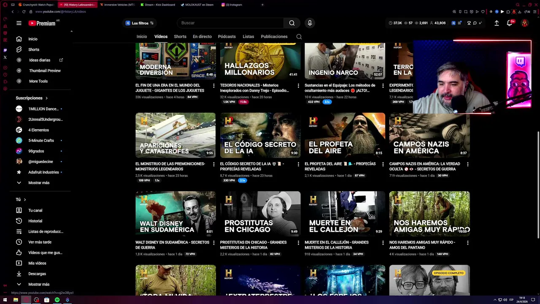Open the trophy icon in stats bar

tap(469, 23)
